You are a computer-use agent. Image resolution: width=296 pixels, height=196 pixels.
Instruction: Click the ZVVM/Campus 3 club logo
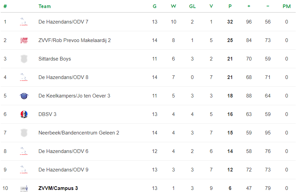click(24, 188)
